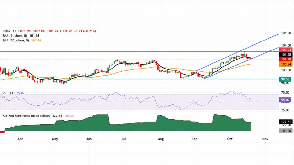Click the -0.21 (-0.21%) change text

85,31
